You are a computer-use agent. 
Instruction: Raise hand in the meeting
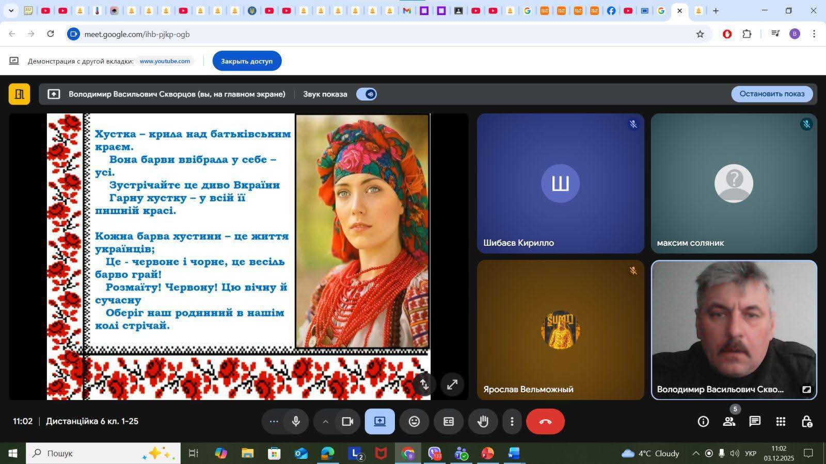(483, 422)
